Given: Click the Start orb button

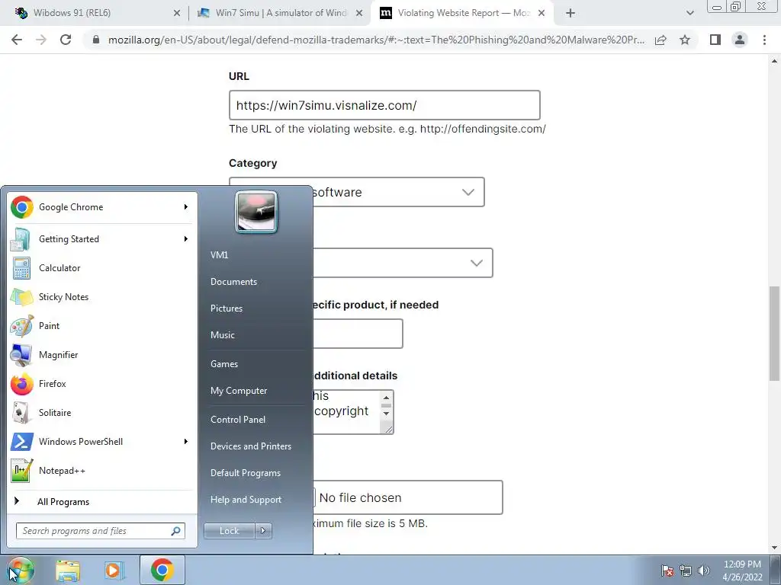Looking at the screenshot, I should coord(20,570).
